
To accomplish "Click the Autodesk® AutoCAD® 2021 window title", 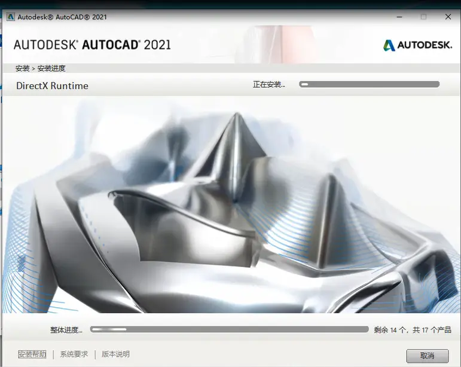I will [62, 17].
